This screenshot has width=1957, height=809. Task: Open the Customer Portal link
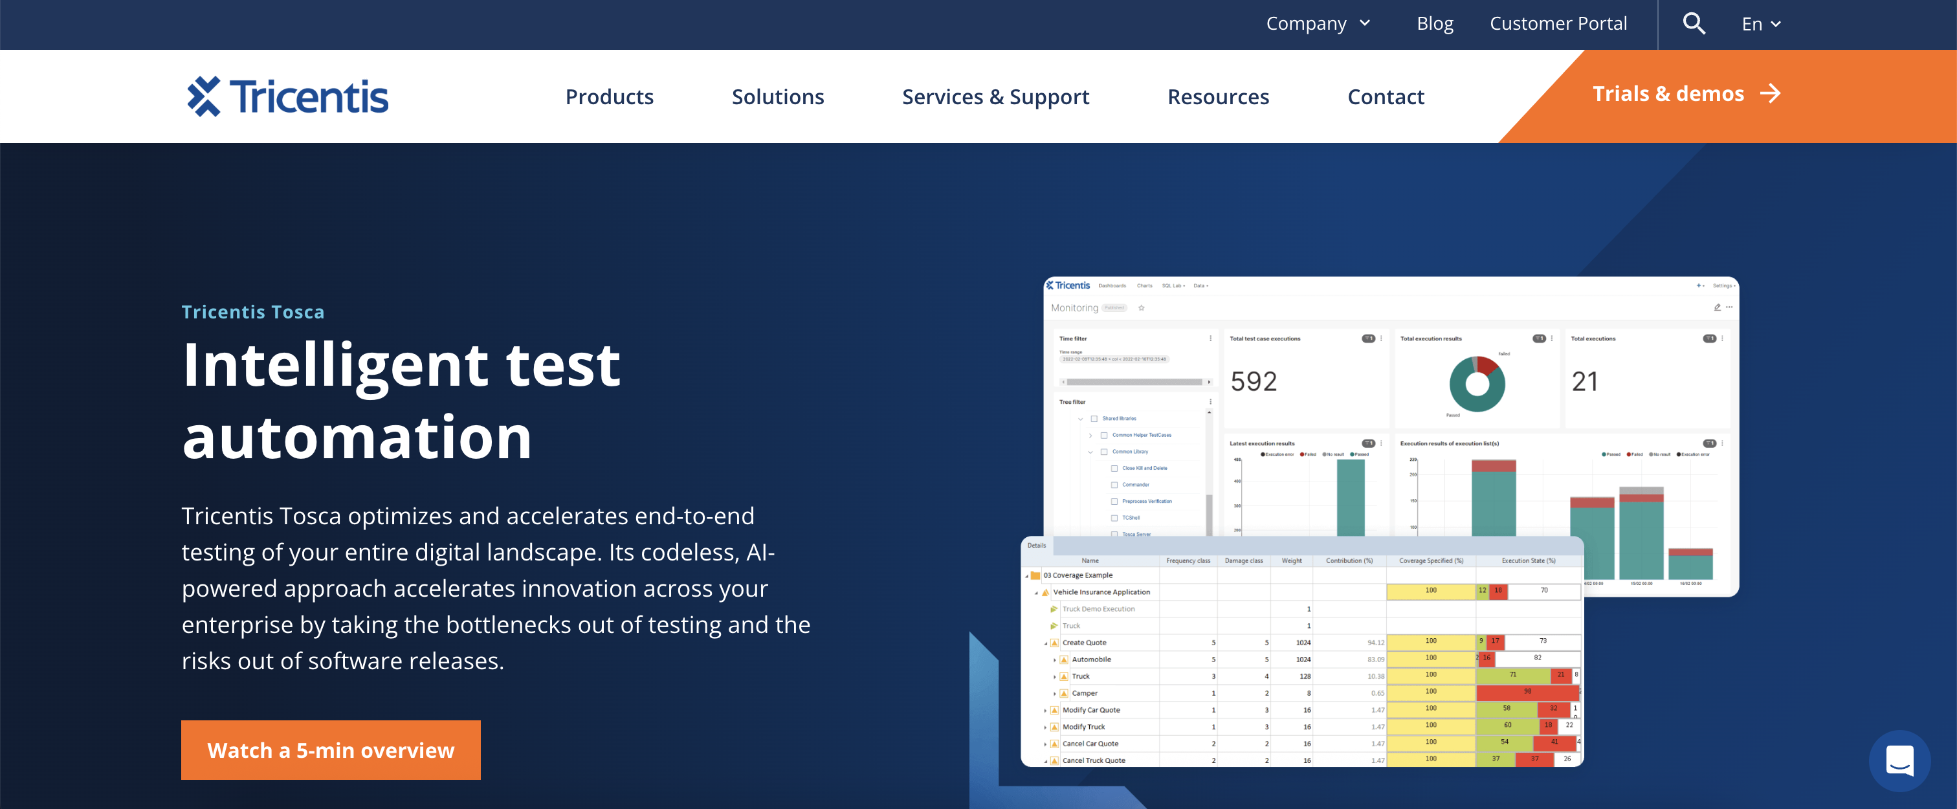point(1558,25)
